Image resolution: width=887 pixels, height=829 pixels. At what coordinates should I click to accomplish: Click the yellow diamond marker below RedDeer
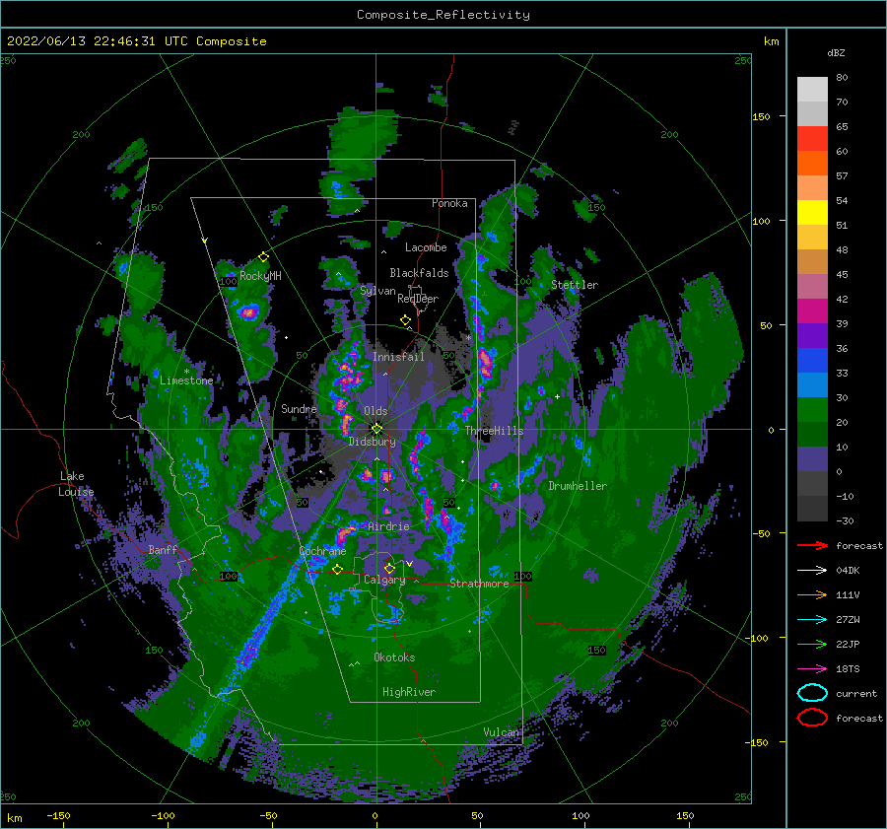[x=405, y=320]
